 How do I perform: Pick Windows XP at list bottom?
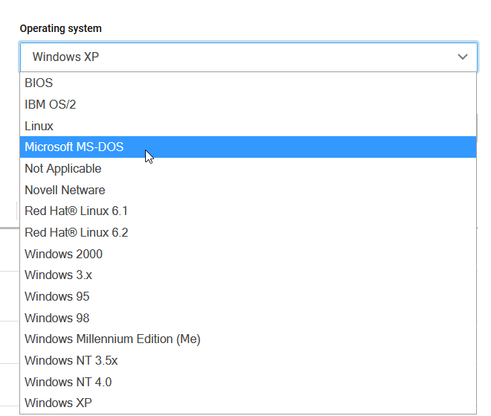pos(248,403)
